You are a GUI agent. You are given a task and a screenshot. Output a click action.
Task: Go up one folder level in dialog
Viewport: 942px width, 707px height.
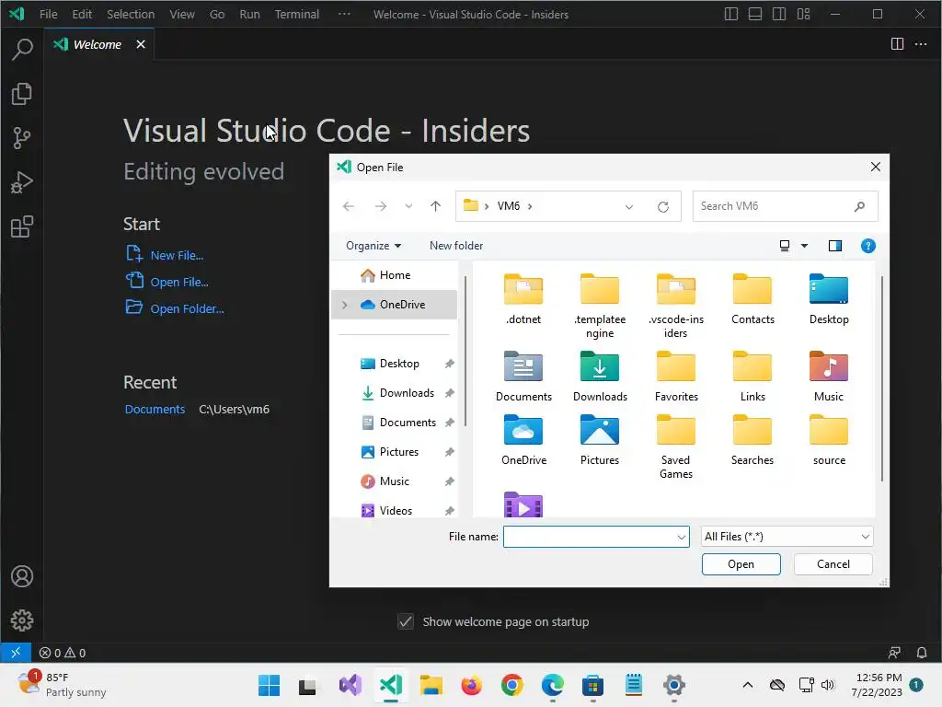[435, 206]
